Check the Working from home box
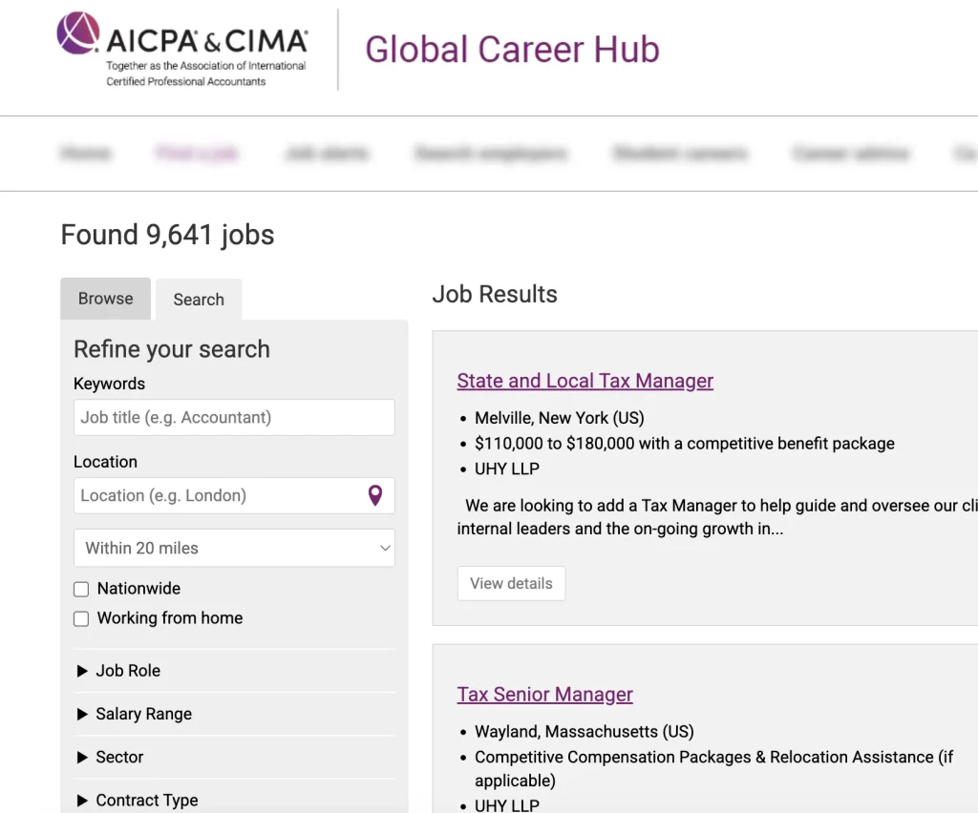 click(x=81, y=618)
